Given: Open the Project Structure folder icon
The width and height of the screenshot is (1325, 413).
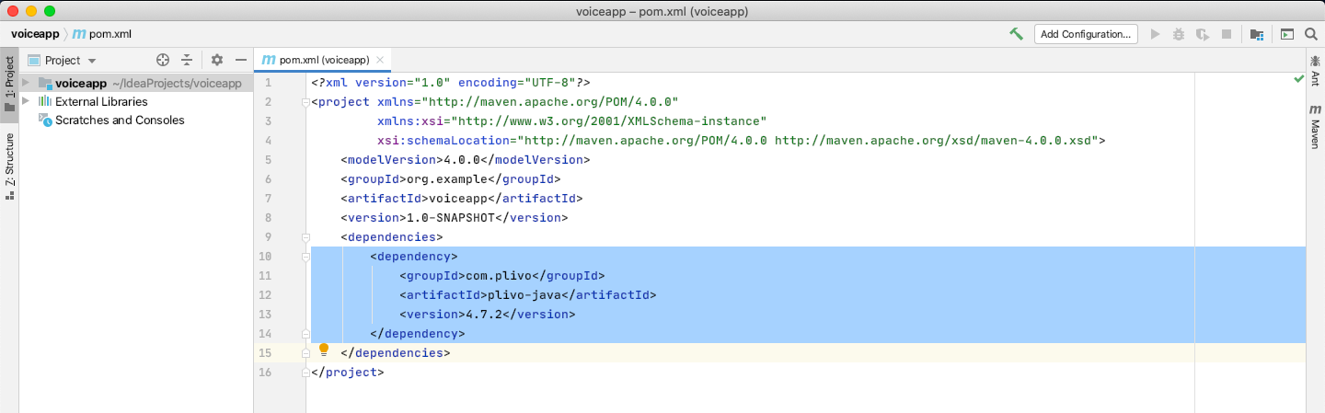Looking at the screenshot, I should pos(1257,34).
